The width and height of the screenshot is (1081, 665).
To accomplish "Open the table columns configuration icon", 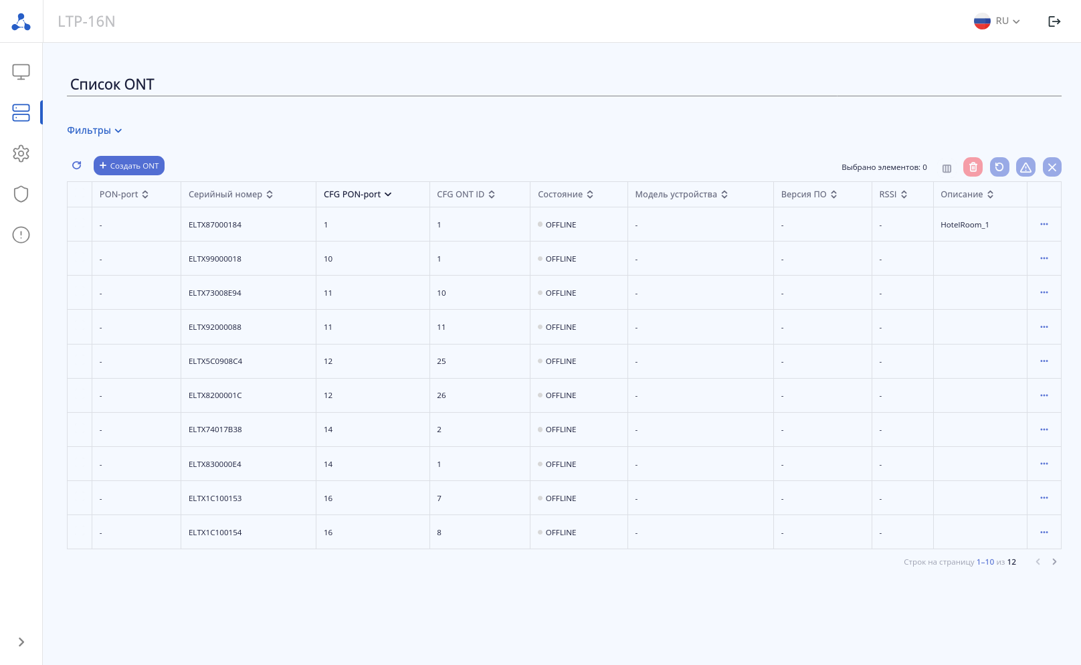I will tap(947, 168).
